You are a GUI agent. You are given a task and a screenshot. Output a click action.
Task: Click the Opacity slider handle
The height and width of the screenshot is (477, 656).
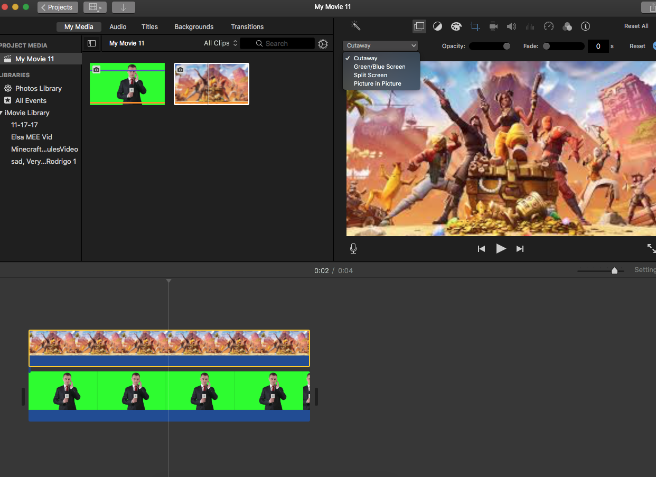tap(507, 46)
